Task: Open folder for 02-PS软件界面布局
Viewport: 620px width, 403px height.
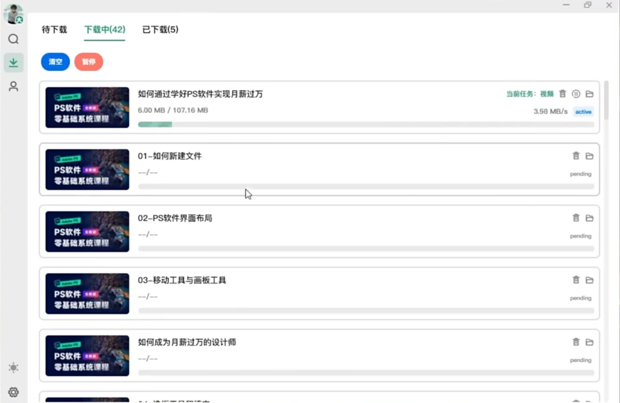Action: tap(589, 218)
